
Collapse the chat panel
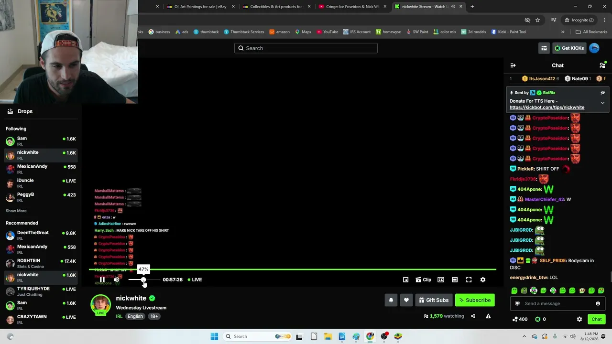coord(513,65)
